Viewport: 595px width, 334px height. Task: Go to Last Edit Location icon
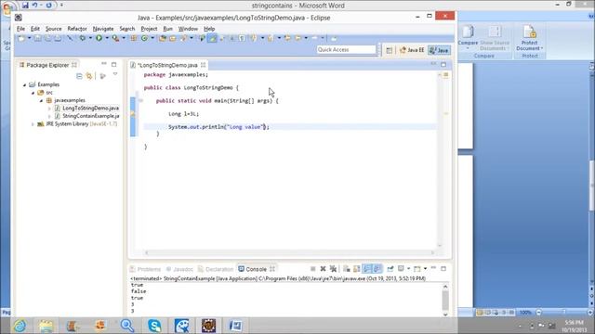[x=287, y=38]
